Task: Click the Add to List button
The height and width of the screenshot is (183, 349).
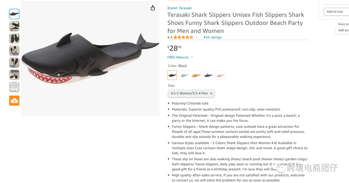Action: (x=335, y=12)
